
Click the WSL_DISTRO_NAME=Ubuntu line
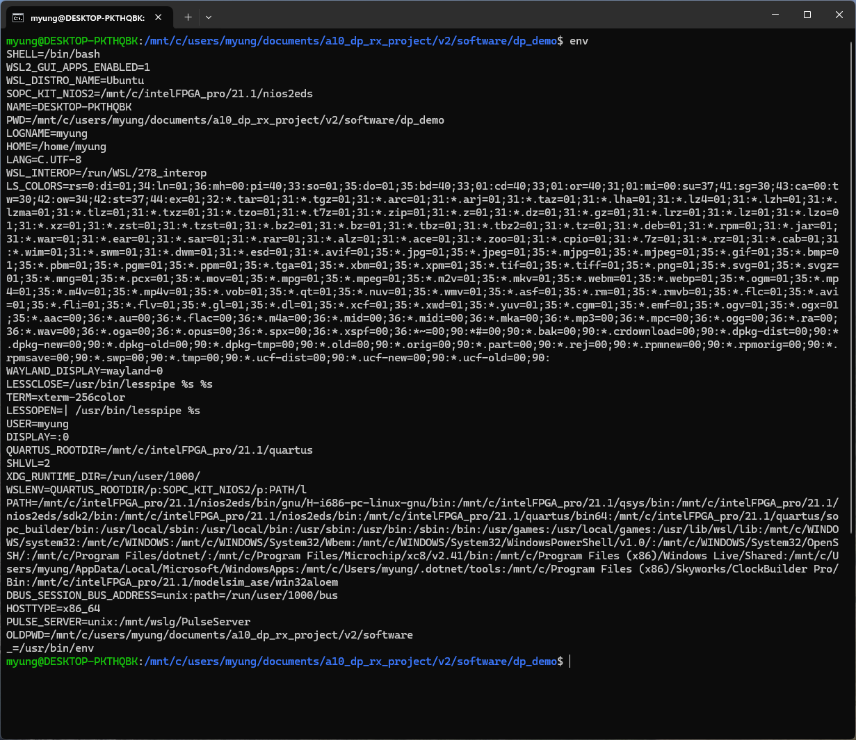[75, 81]
